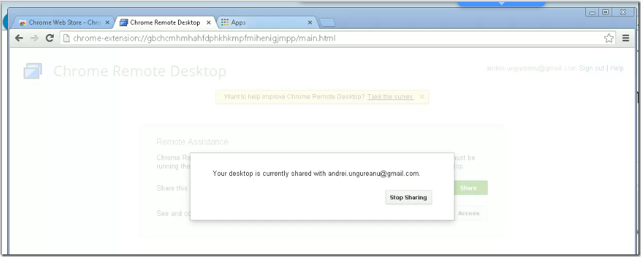Switch to the Chrome Web Store tab
Screen dimensions: 641x257
point(64,22)
